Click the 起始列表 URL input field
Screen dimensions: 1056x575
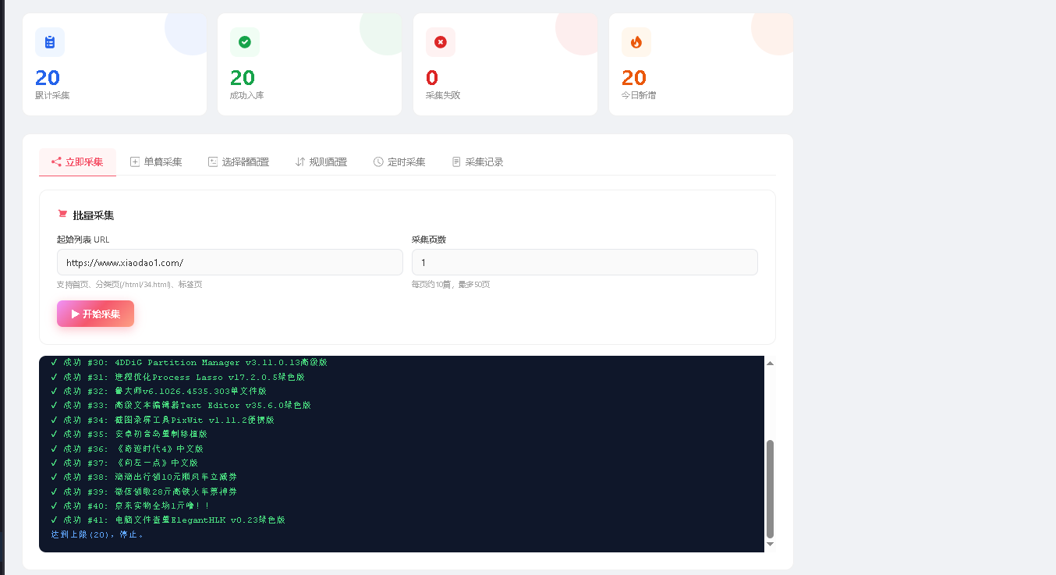tap(229, 262)
